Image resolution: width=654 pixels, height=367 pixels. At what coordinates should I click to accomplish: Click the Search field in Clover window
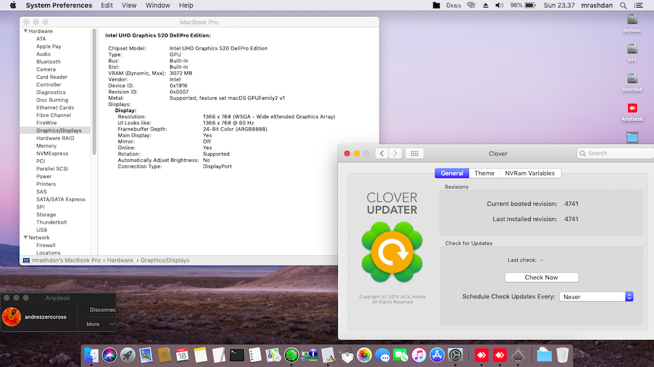tap(616, 153)
